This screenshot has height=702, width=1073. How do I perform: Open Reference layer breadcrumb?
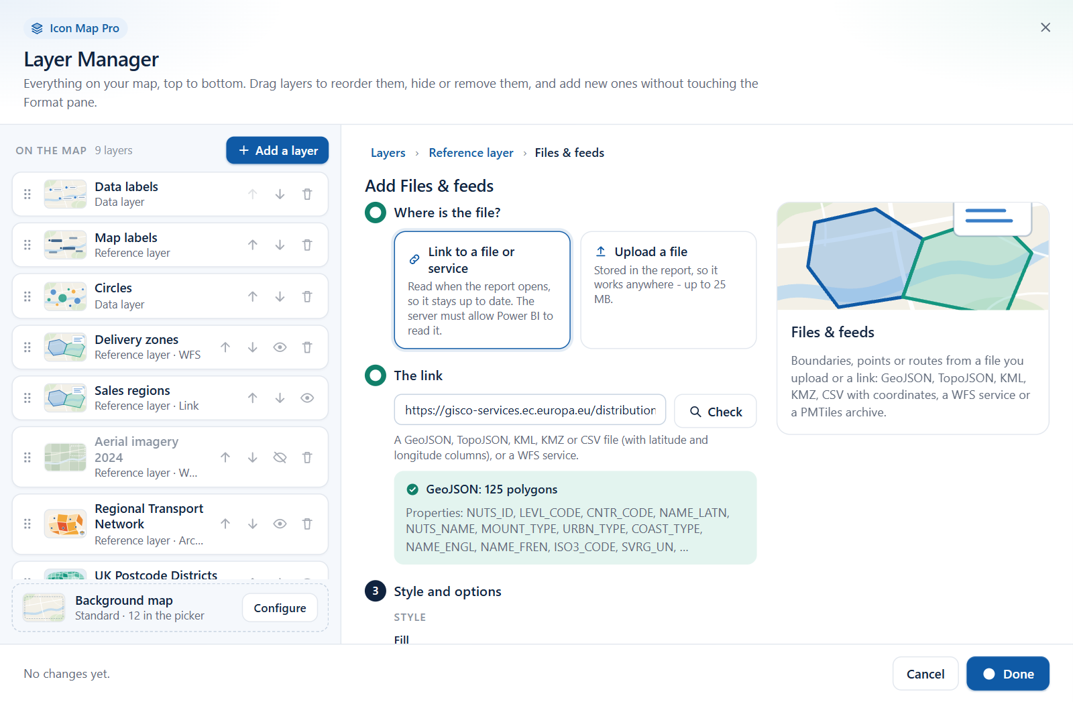[471, 153]
